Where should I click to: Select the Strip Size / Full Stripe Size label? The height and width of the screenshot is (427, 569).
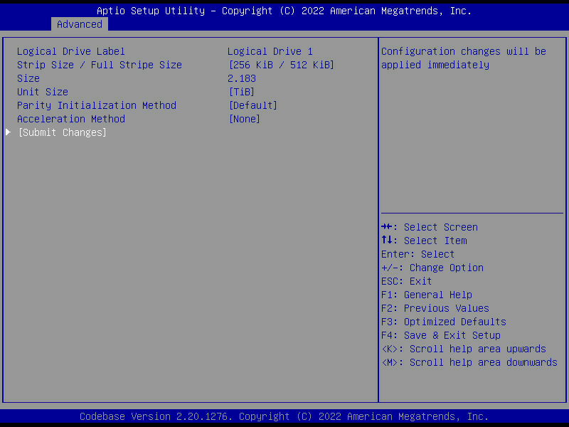coord(99,65)
